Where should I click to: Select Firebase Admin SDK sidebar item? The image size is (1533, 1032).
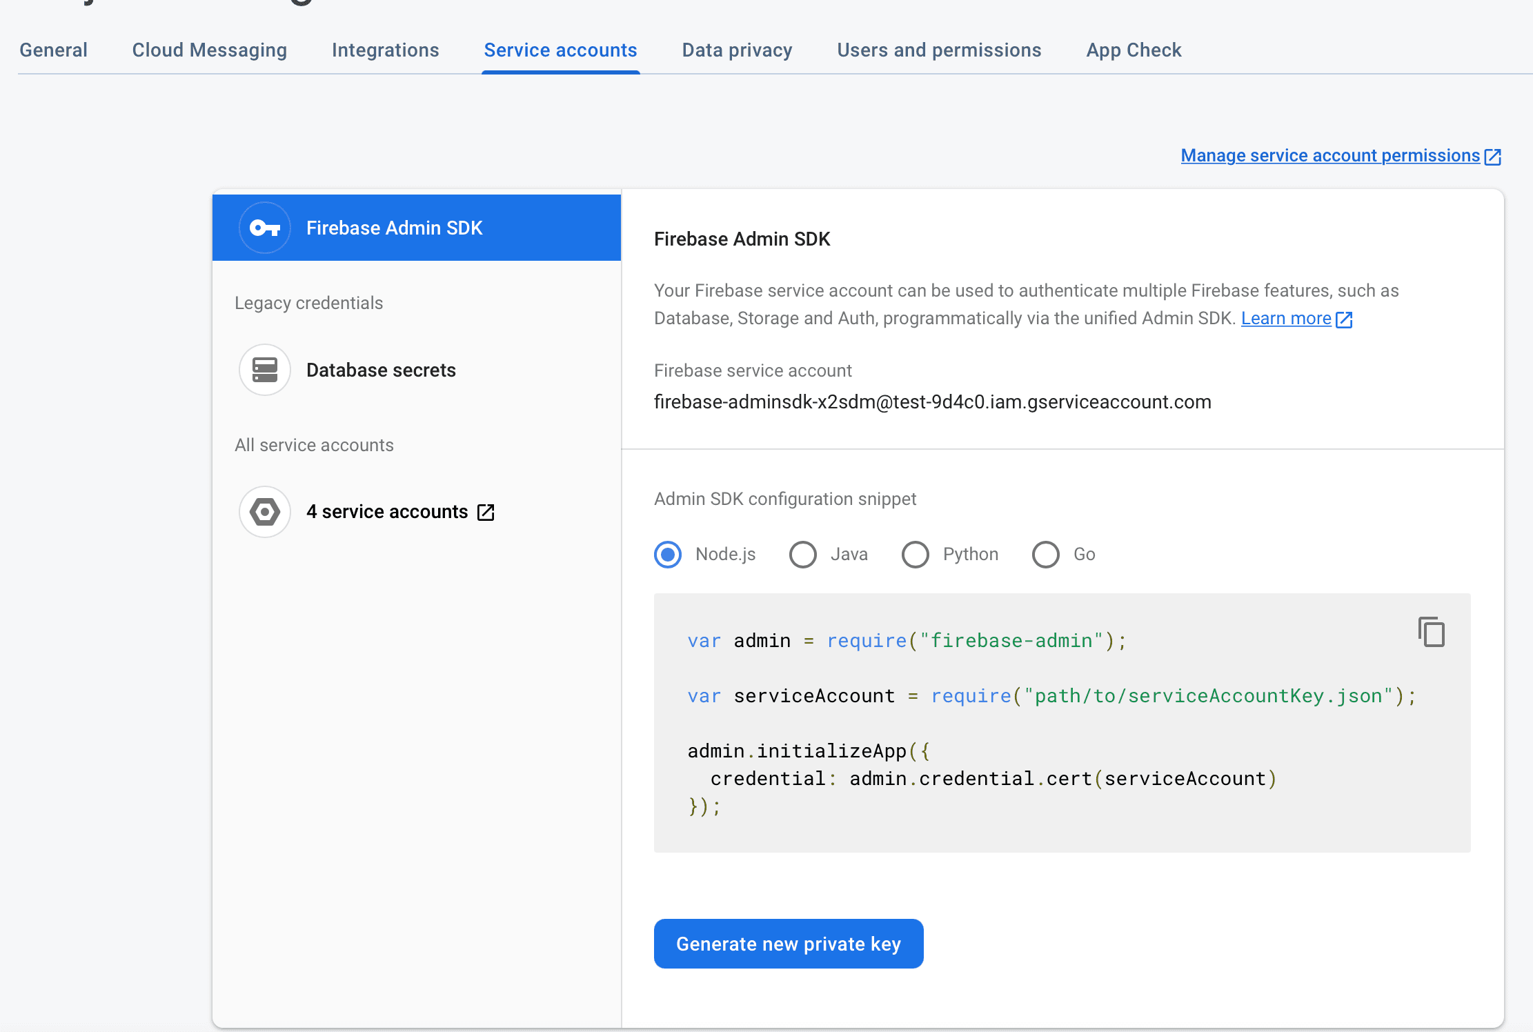417,228
